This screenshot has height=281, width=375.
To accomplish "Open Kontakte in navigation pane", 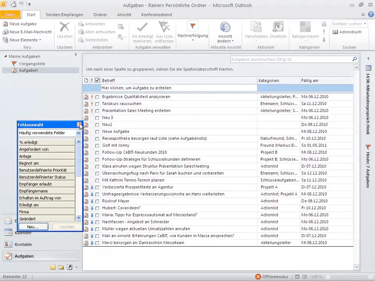I will coord(23,244).
